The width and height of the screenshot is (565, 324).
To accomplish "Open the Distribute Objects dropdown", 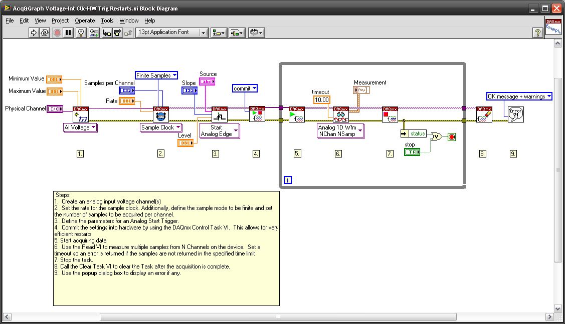I will coord(237,32).
